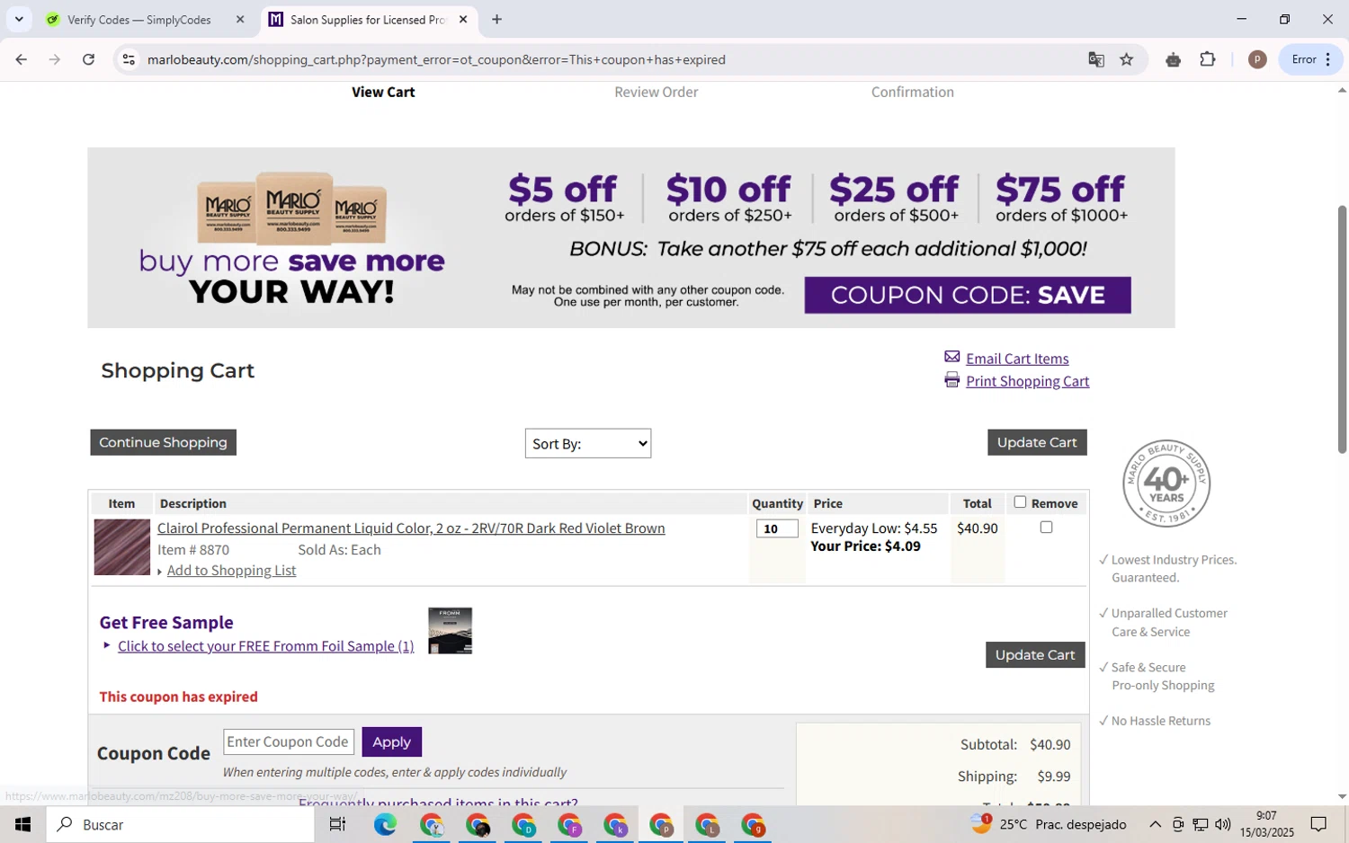This screenshot has width=1349, height=843.
Task: Switch to Verify Codes SimplyCodes tab
Action: click(x=139, y=19)
